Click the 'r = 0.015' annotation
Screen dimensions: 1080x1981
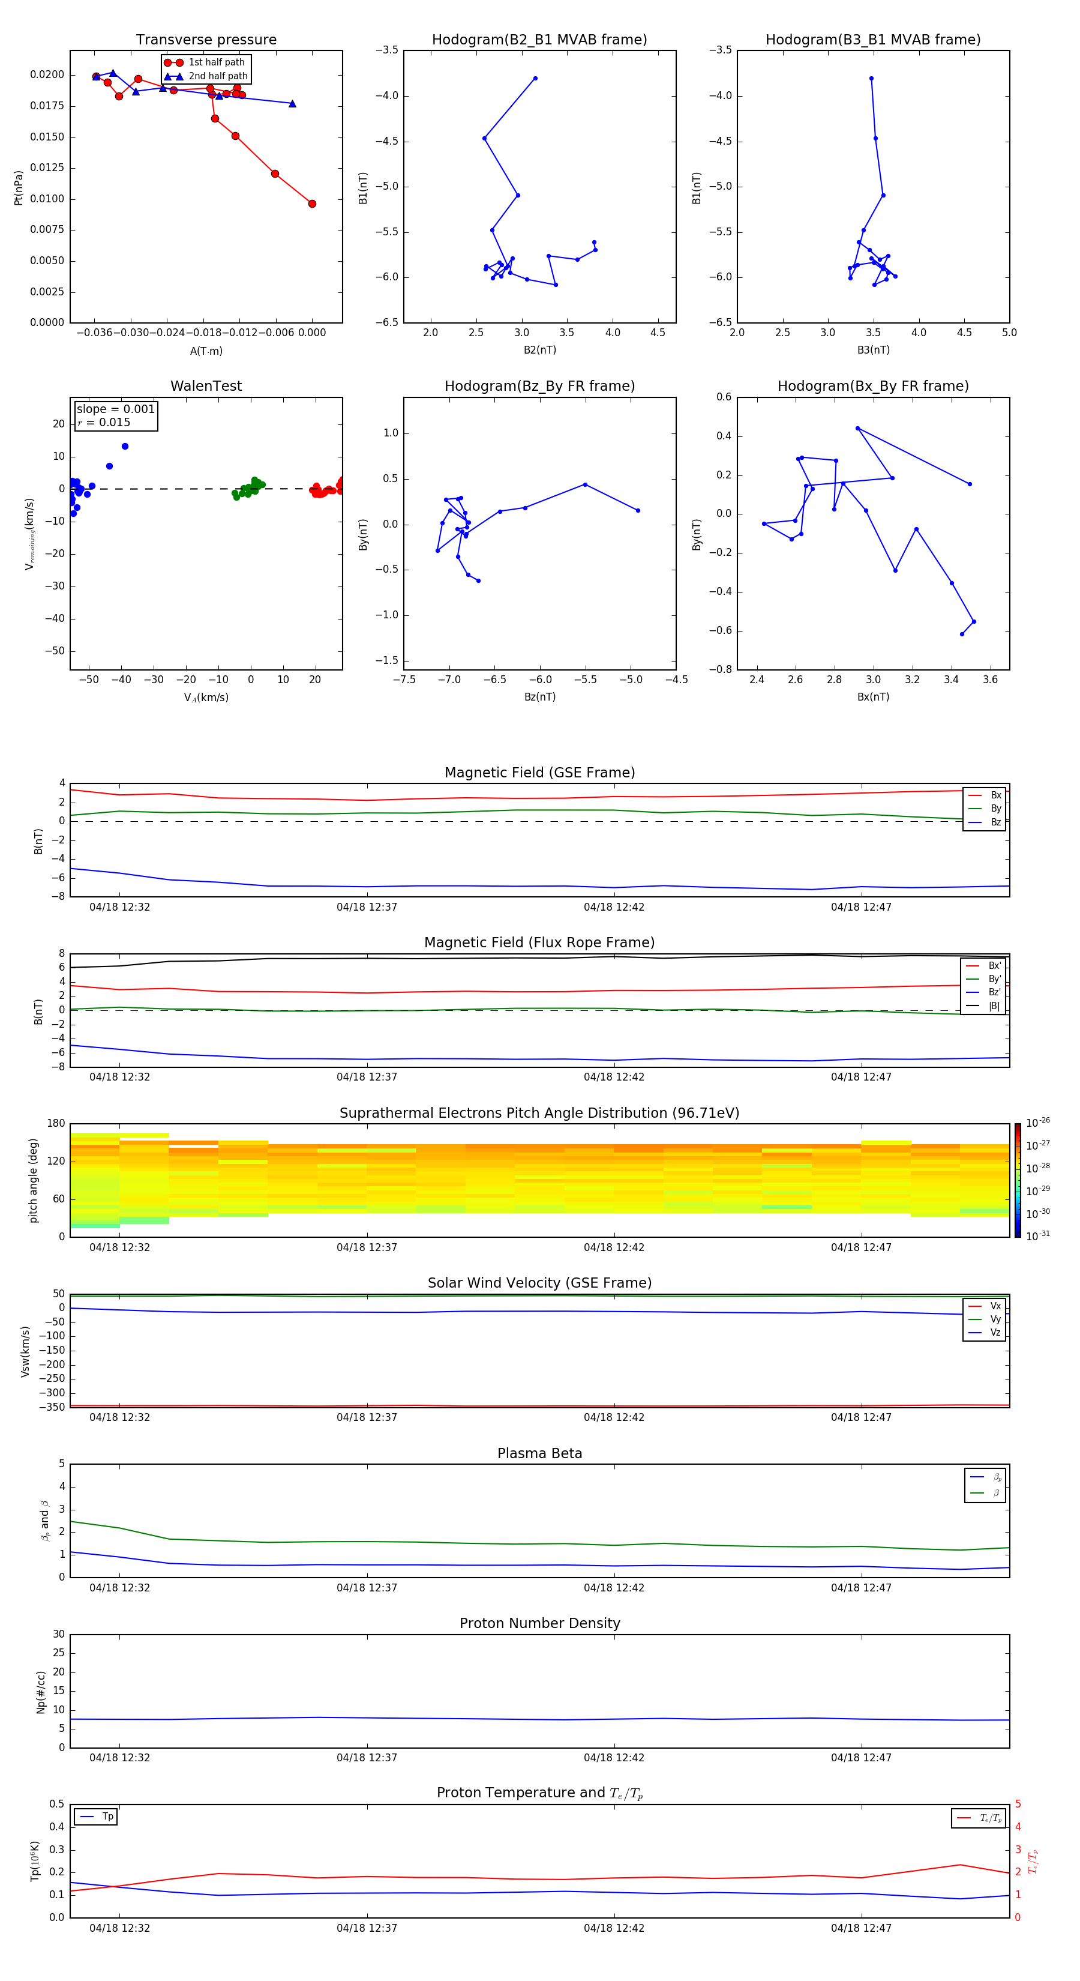point(104,422)
